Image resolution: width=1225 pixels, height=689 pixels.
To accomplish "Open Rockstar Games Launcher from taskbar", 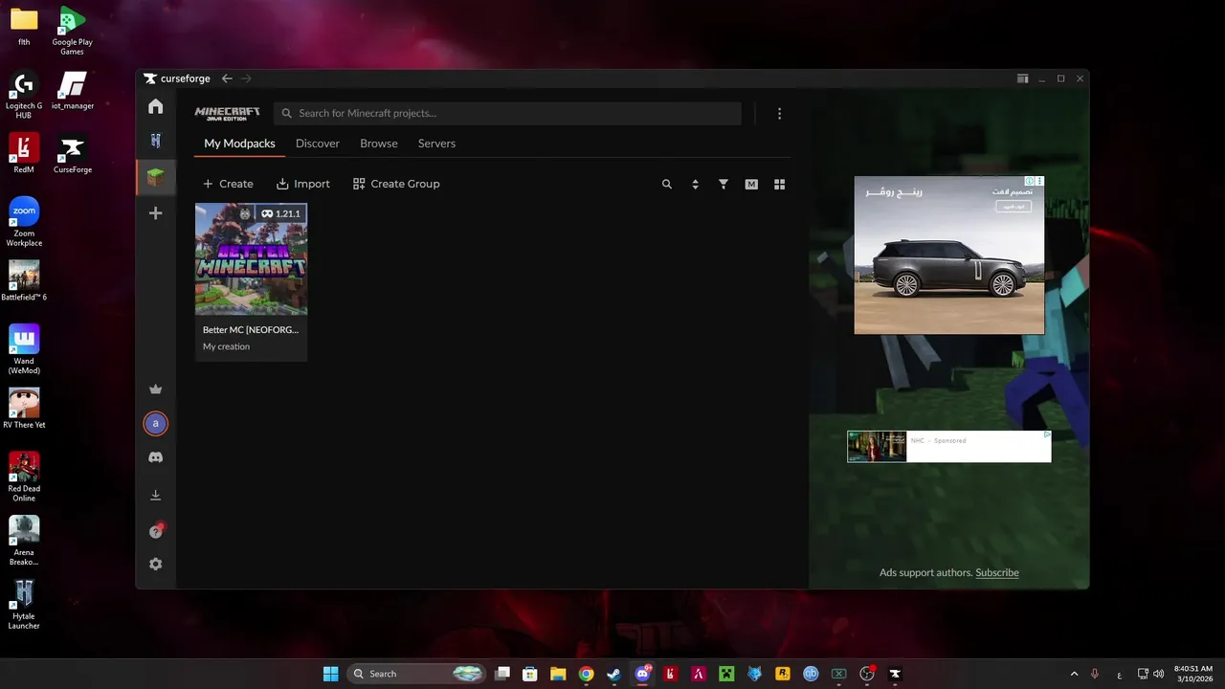I will pyautogui.click(x=783, y=674).
